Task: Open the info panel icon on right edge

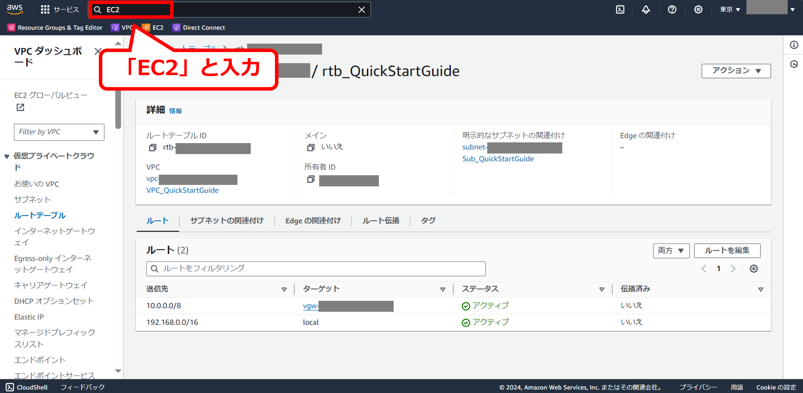Action: tap(794, 45)
